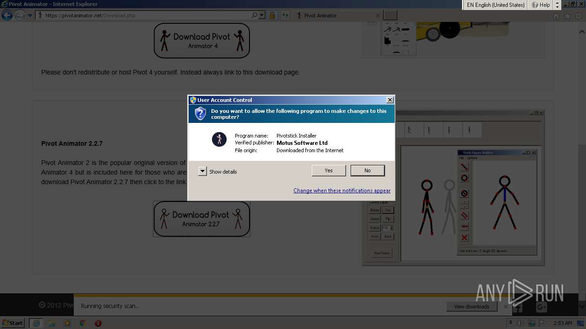The height and width of the screenshot is (329, 586).
Task: Click the security lock icon in address bar
Action: (x=272, y=16)
